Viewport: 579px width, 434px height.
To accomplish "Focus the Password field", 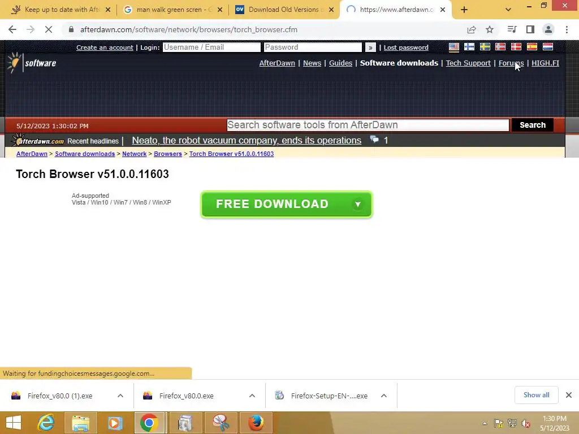I will (313, 47).
